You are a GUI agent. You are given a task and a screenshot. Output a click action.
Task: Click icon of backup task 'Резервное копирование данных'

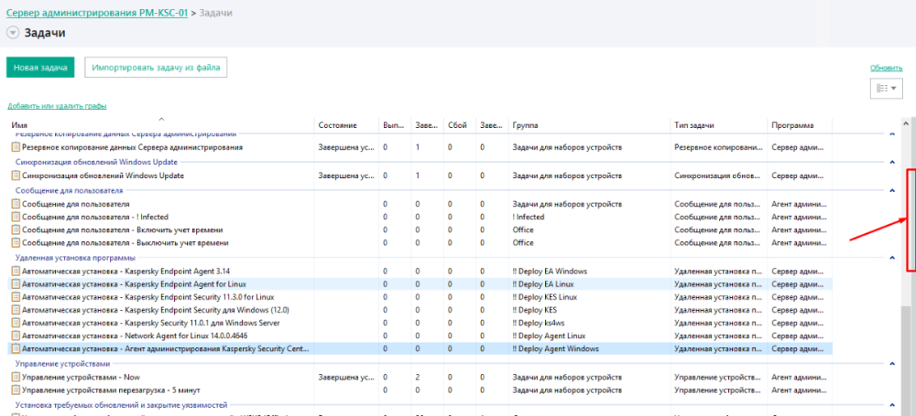pyautogui.click(x=15, y=146)
